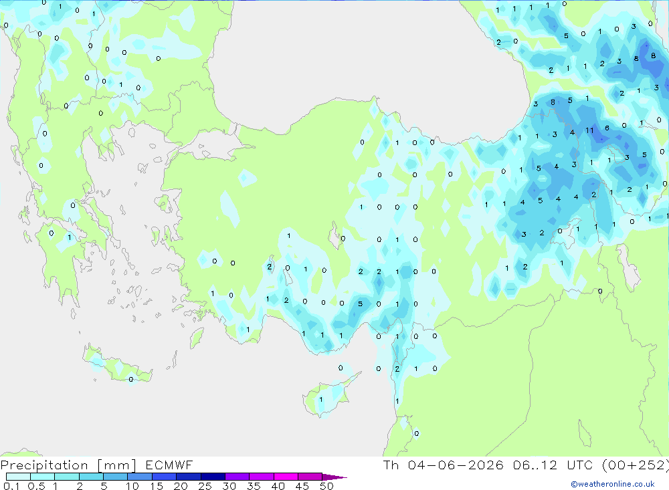The width and height of the screenshot is (669, 490).
Task: Click the '0.1' legend scale label
Action: [11, 486]
